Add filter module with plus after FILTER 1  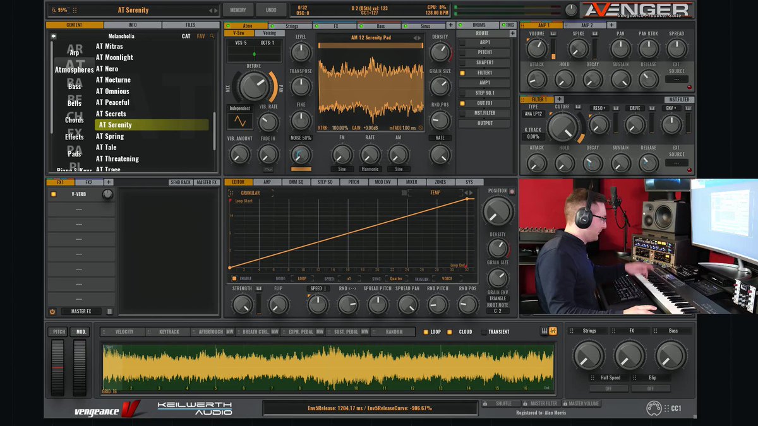(559, 99)
